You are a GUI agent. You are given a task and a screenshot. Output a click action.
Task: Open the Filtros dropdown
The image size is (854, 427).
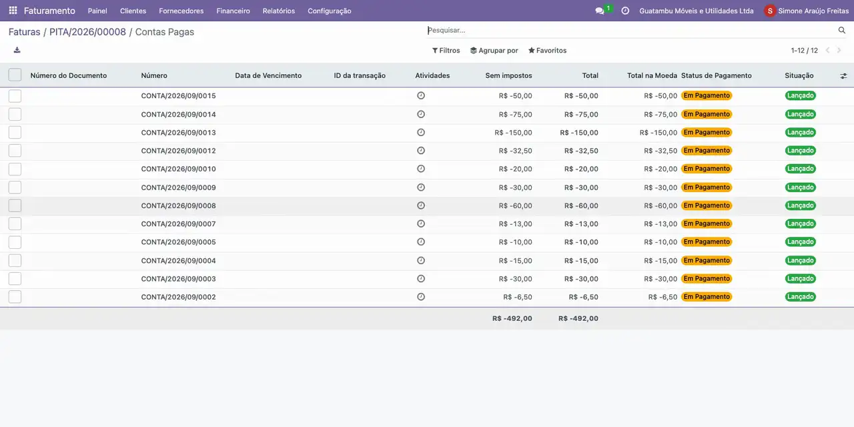446,50
